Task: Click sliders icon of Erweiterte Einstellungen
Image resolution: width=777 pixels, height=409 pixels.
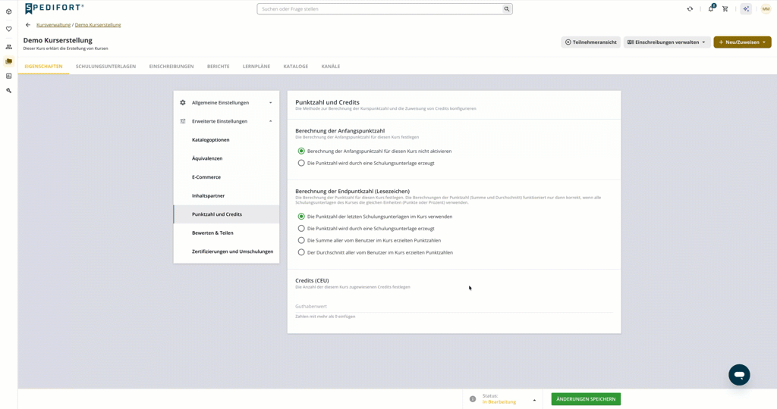Action: 182,121
